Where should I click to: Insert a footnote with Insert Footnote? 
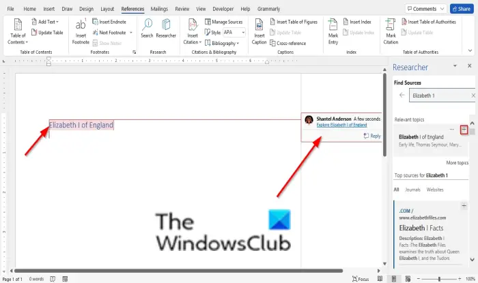tap(81, 31)
